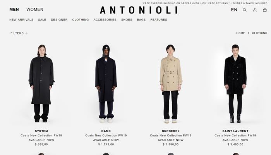
Task: Switch to the WOMEN section
Action: [35, 9]
